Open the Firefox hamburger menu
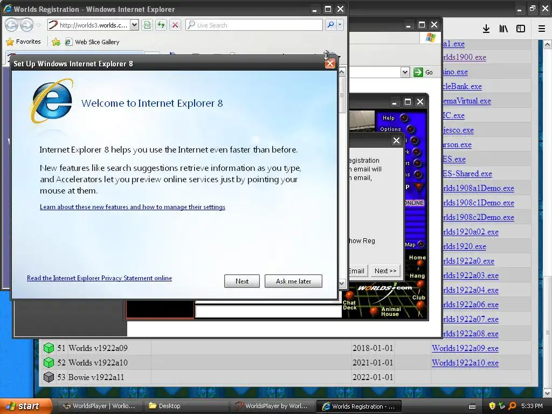Viewport: 552px width, 414px height. click(542, 29)
